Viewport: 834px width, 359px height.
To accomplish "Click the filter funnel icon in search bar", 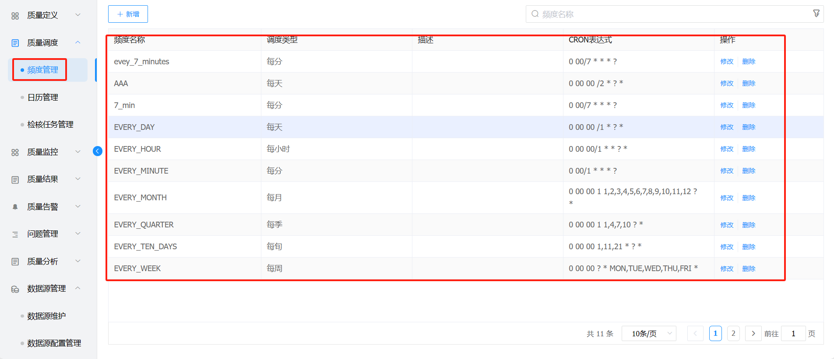I will (x=816, y=14).
